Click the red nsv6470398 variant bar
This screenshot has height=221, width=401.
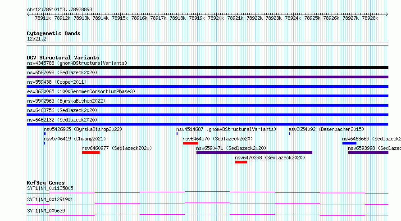241,162
